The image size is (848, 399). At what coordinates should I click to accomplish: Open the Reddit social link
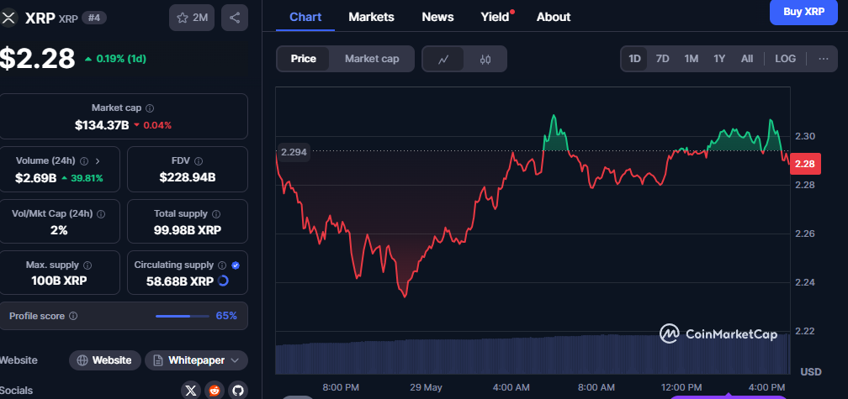point(215,391)
